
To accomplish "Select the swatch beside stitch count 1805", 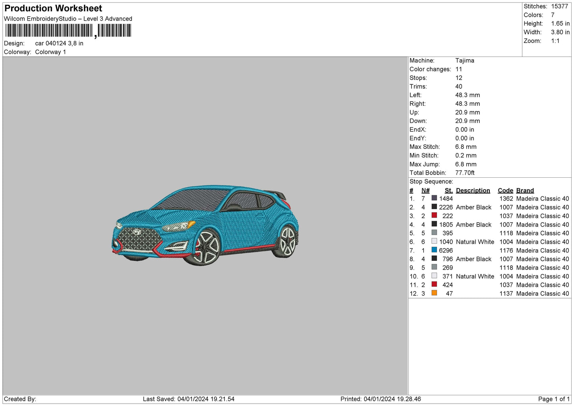I will pos(434,224).
